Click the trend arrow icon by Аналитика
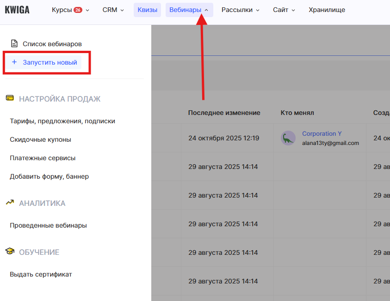This screenshot has width=390, height=301. click(x=10, y=203)
